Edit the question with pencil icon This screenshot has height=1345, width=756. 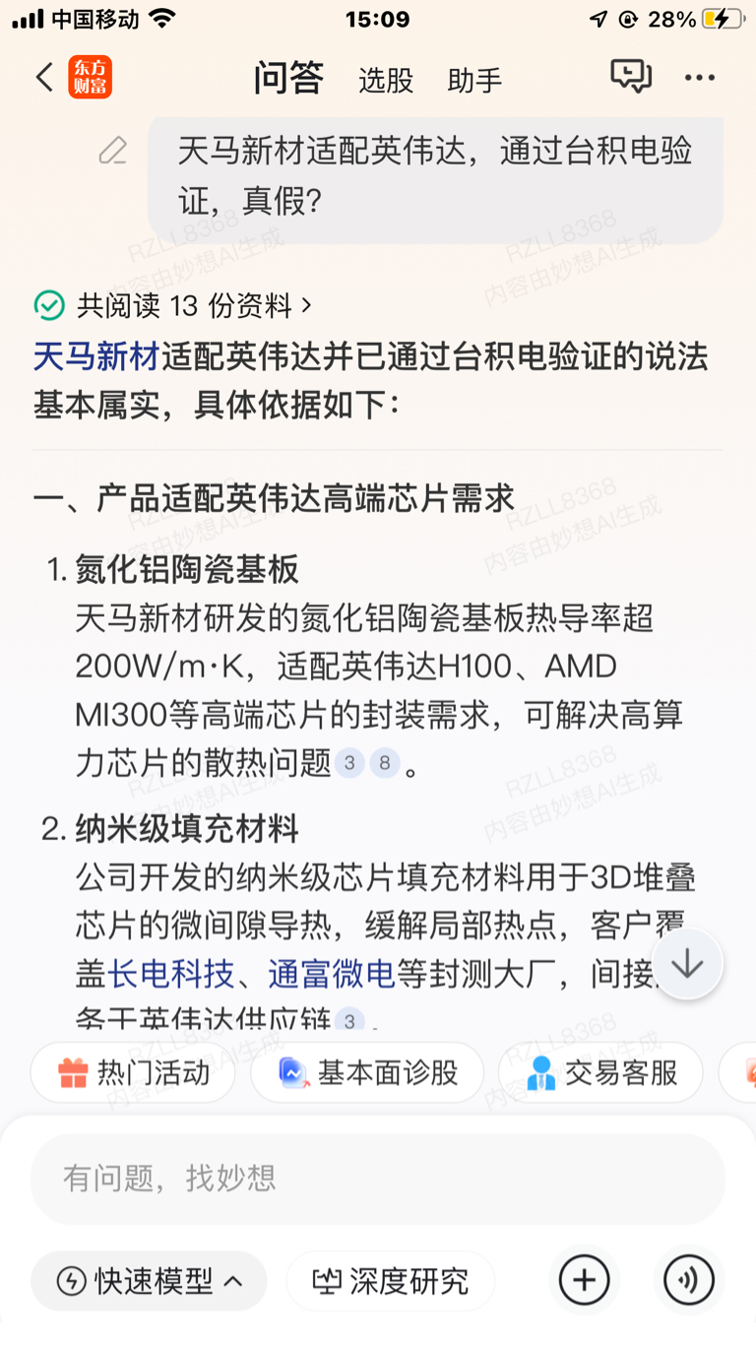(113, 151)
